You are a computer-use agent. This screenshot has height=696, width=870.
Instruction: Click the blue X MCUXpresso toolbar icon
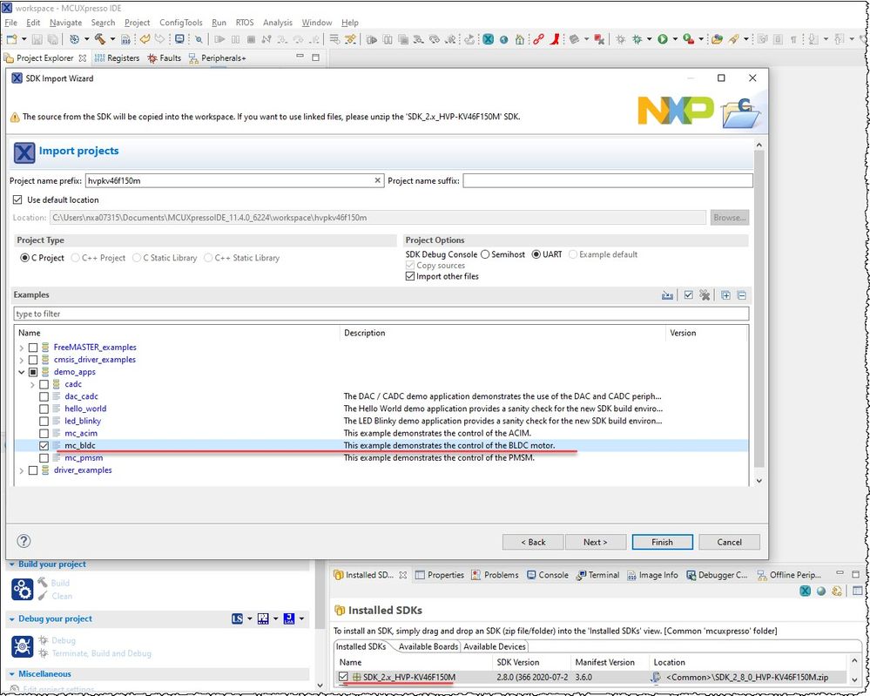click(489, 39)
